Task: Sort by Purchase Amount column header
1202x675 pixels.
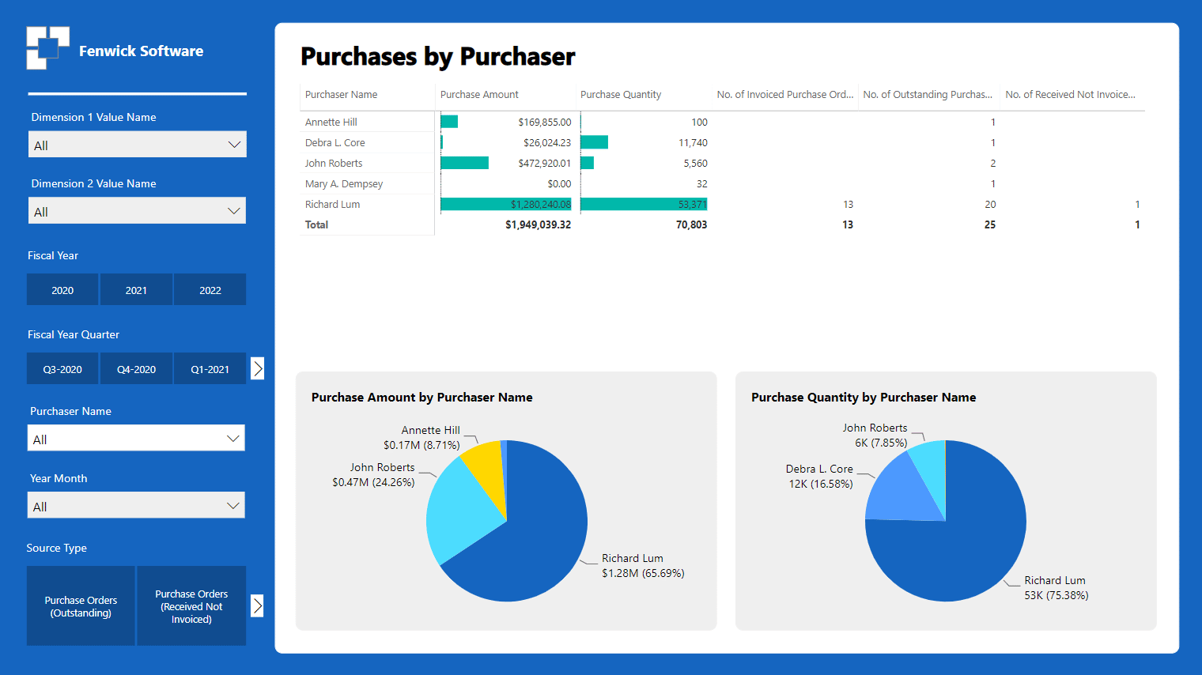Action: click(479, 95)
